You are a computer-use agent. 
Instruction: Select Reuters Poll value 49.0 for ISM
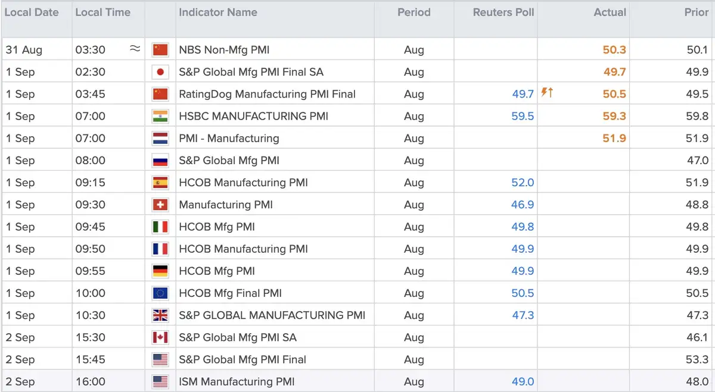pyautogui.click(x=523, y=381)
